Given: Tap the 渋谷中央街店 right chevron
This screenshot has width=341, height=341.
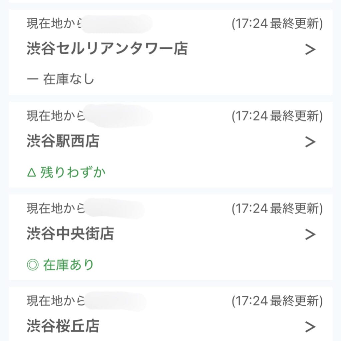Looking at the screenshot, I should [x=310, y=234].
